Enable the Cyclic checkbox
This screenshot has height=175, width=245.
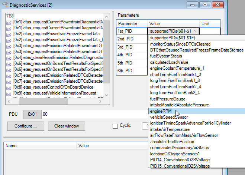tap(115, 126)
